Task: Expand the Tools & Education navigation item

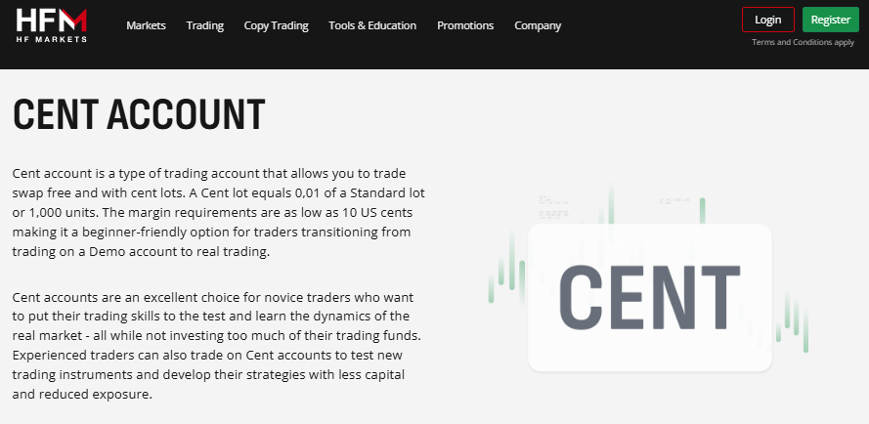Action: pyautogui.click(x=372, y=25)
